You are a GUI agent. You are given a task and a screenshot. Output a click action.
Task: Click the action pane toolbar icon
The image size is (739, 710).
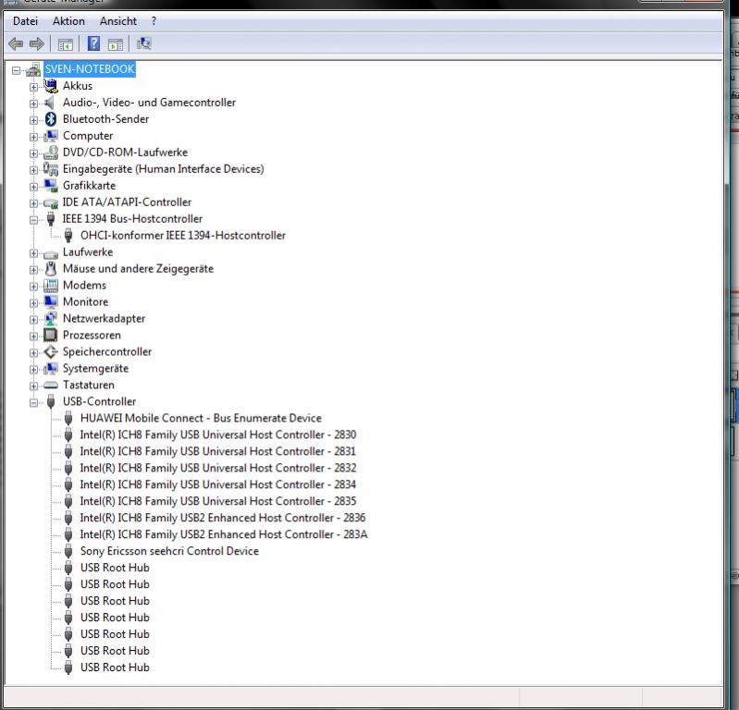[116, 44]
